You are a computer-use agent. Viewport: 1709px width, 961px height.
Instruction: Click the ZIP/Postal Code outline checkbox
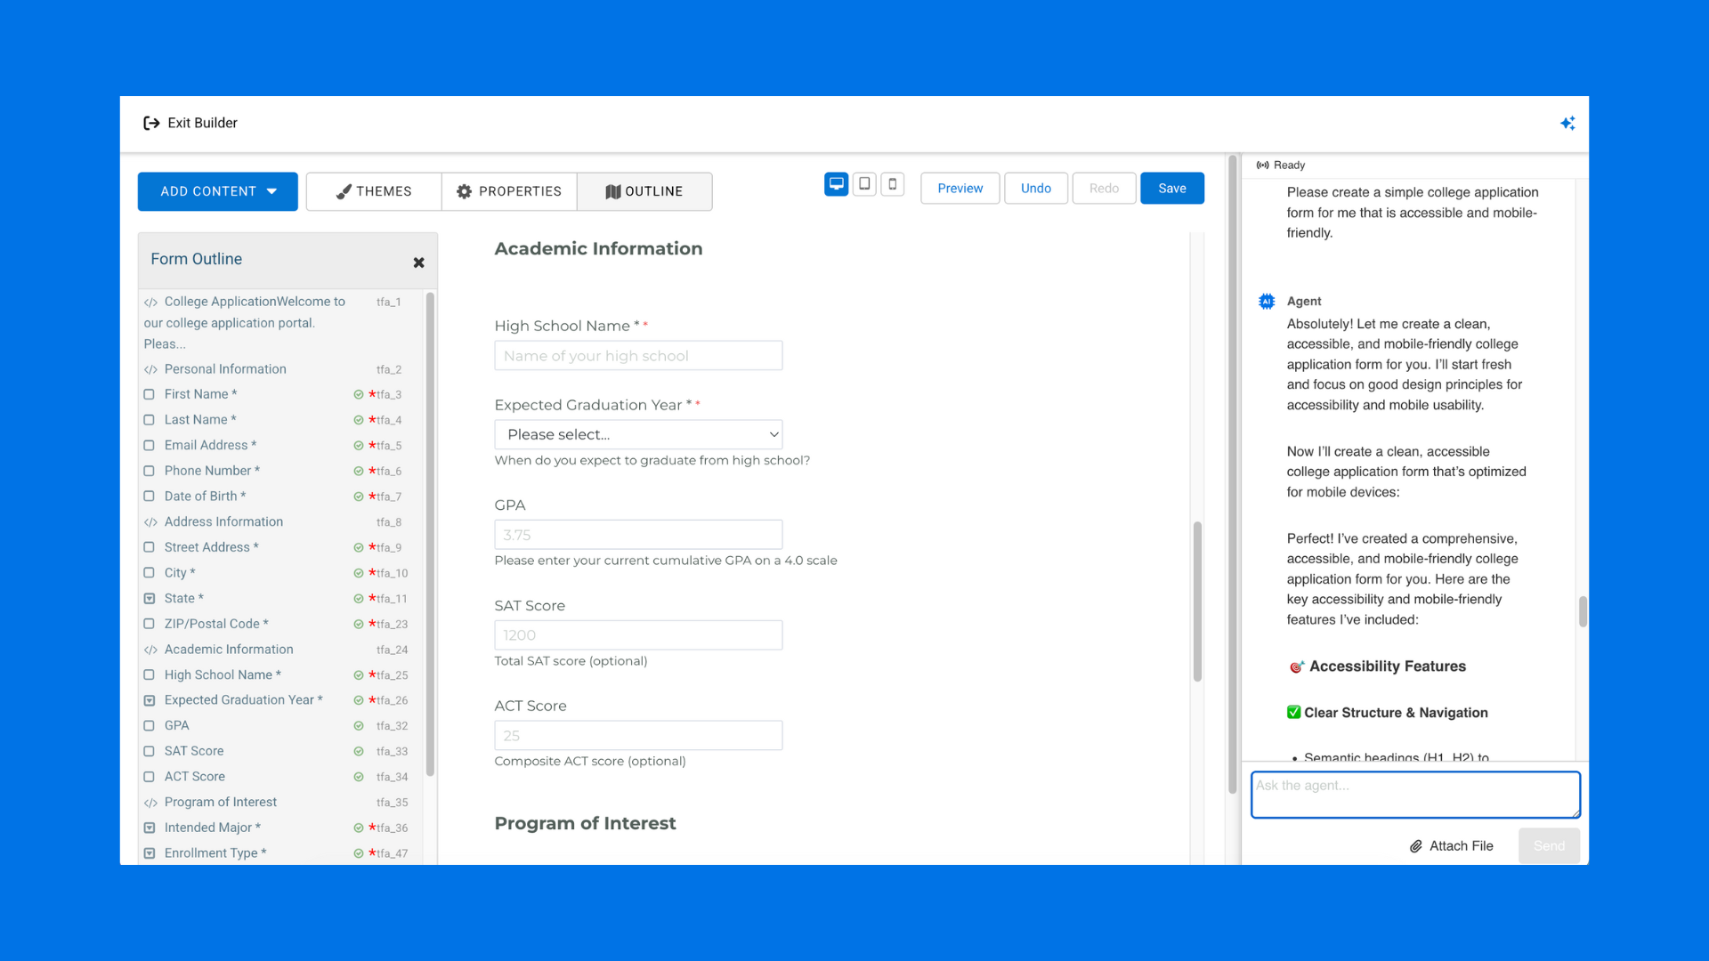[x=150, y=624]
